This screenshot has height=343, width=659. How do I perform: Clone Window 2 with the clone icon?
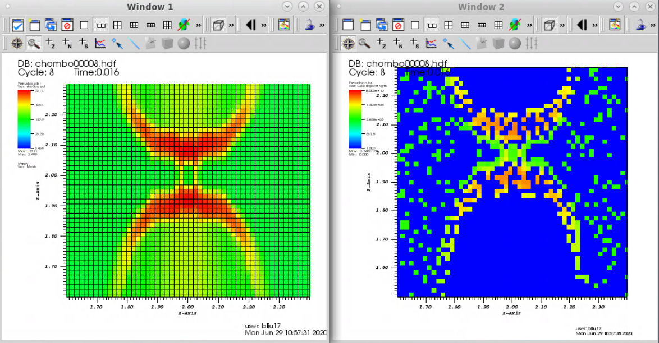coord(382,25)
